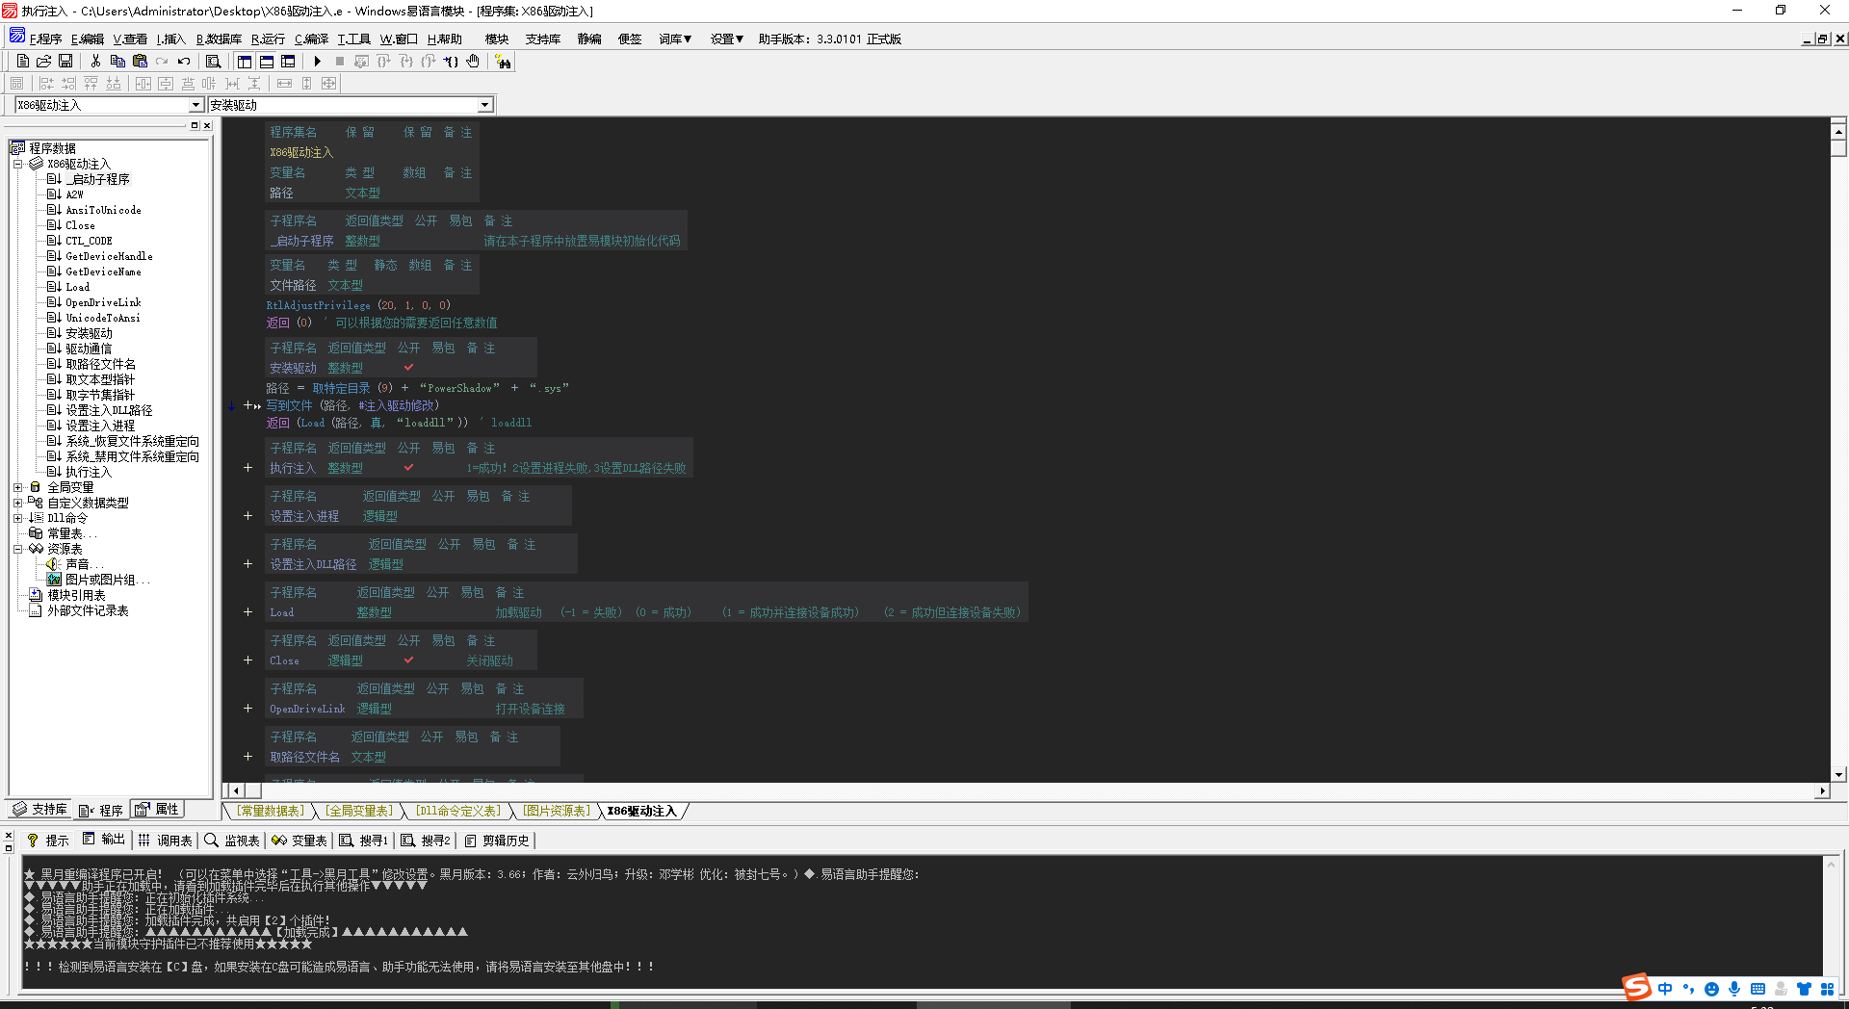Open the X86驱动注入 assembly dropdown
Viewport: 1849px width, 1009px height.
pyautogui.click(x=195, y=105)
